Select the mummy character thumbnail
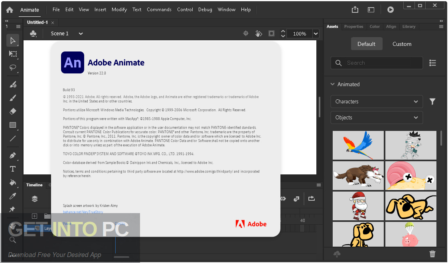Viewport: 448px width, 263px height. pyautogui.click(x=411, y=145)
